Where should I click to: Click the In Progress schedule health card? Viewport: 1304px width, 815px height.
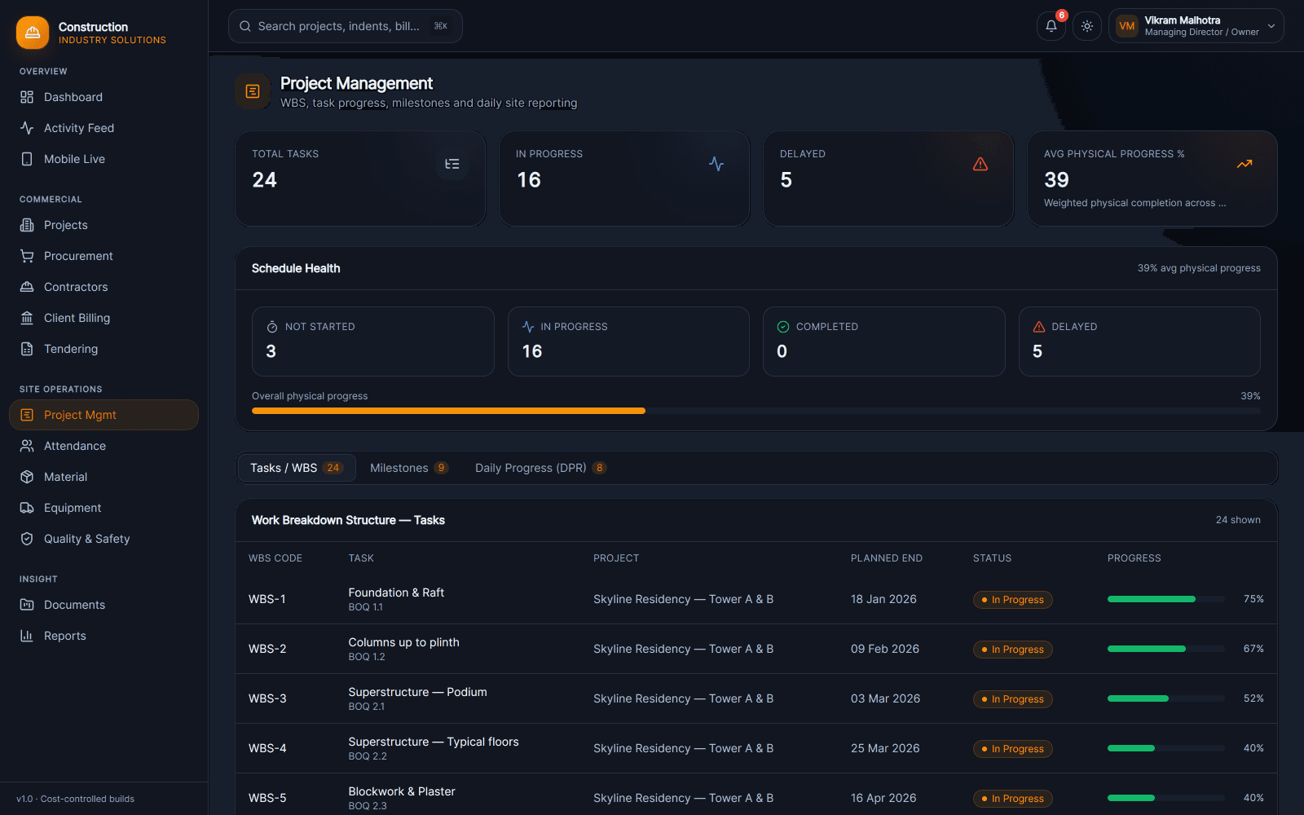[628, 341]
